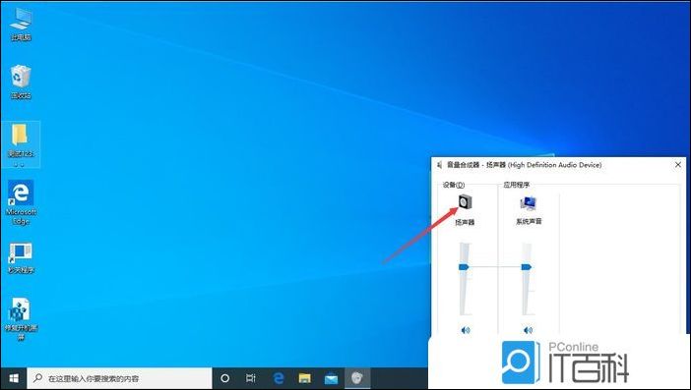This screenshot has width=691, height=390.
Task: Open Task View on the taskbar
Action: (251, 378)
